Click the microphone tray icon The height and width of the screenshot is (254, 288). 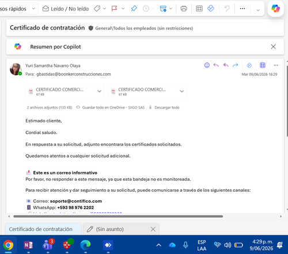pyautogui.click(x=185, y=245)
